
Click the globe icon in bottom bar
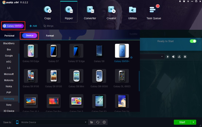[x=104, y=122]
